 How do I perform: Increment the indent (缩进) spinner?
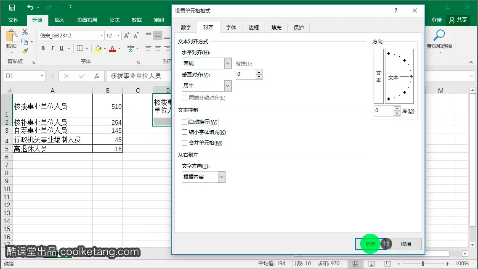click(259, 72)
